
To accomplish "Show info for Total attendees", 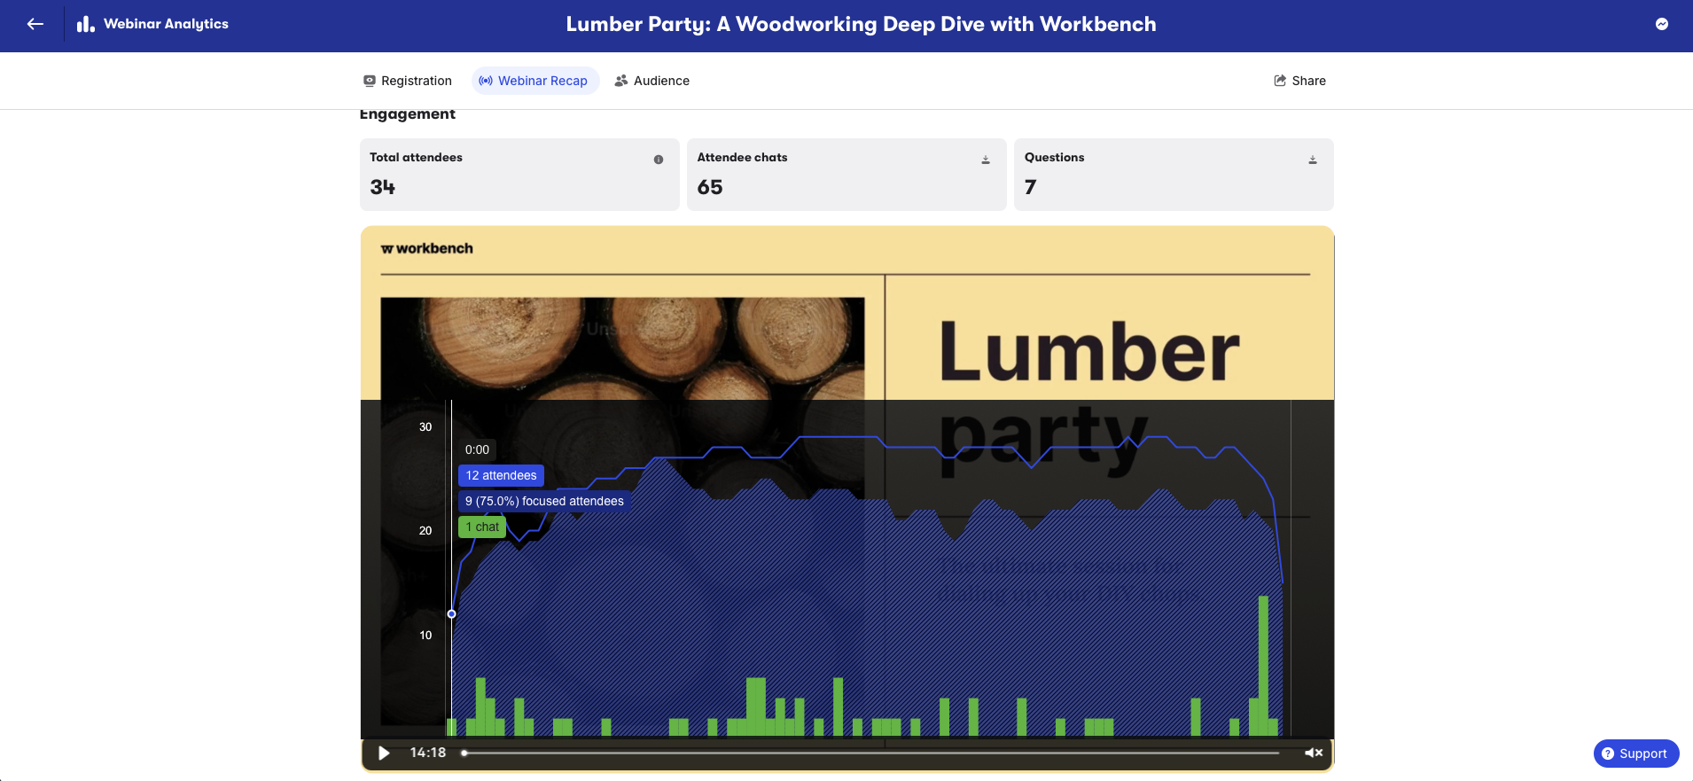I will 659,160.
